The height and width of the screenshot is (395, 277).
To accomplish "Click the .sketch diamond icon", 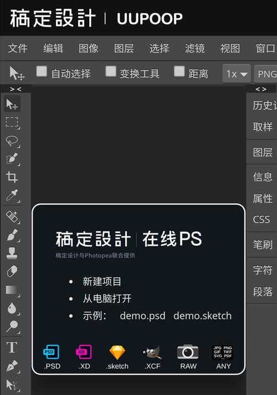I will click(x=117, y=352).
